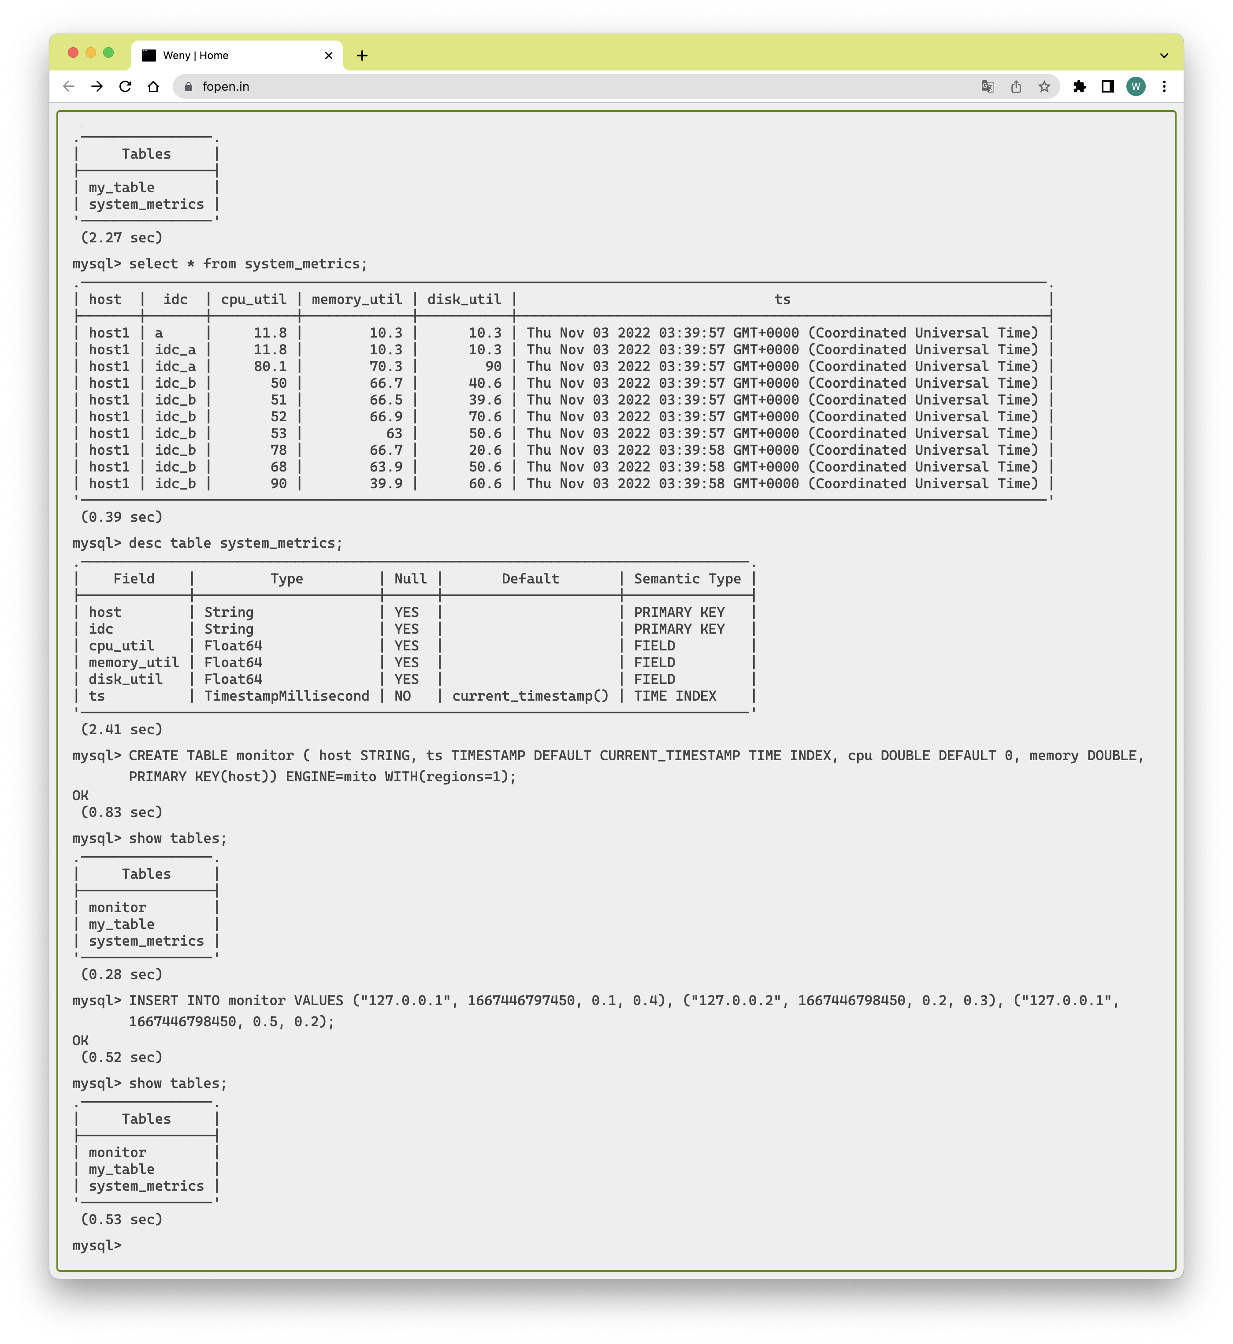Click the browser back arrow
The image size is (1233, 1344).
click(69, 87)
